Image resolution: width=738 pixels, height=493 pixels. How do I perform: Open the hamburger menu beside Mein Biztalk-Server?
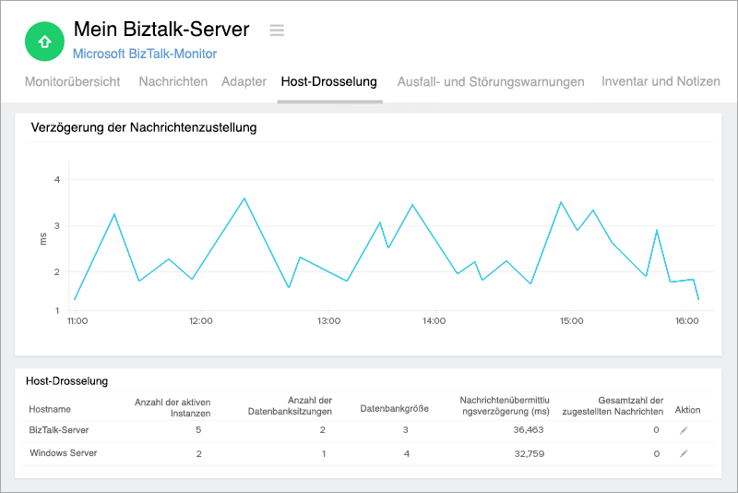(277, 30)
